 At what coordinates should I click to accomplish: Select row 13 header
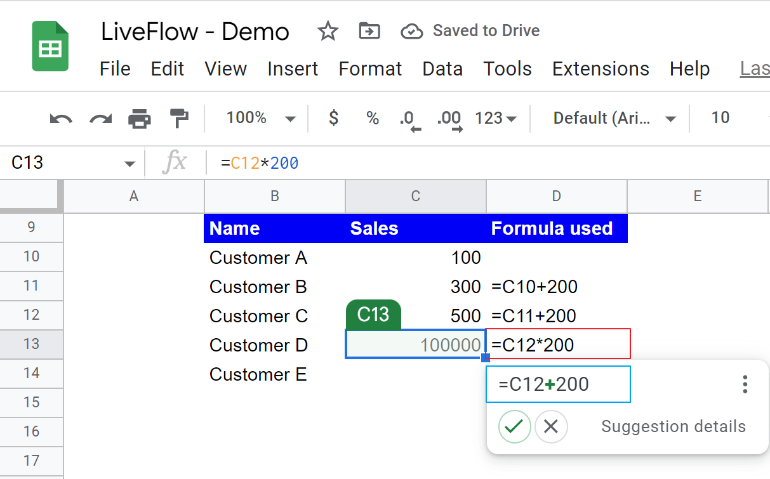point(32,344)
